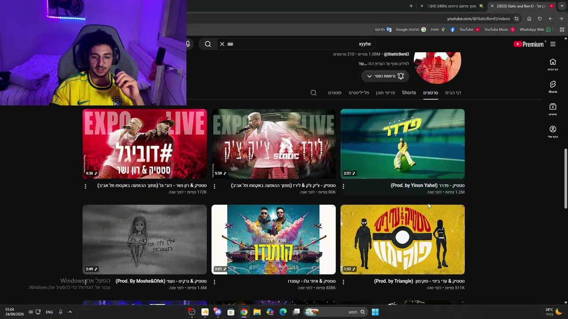Open the פרטי תוכן tab
The width and height of the screenshot is (568, 319).
(386, 93)
